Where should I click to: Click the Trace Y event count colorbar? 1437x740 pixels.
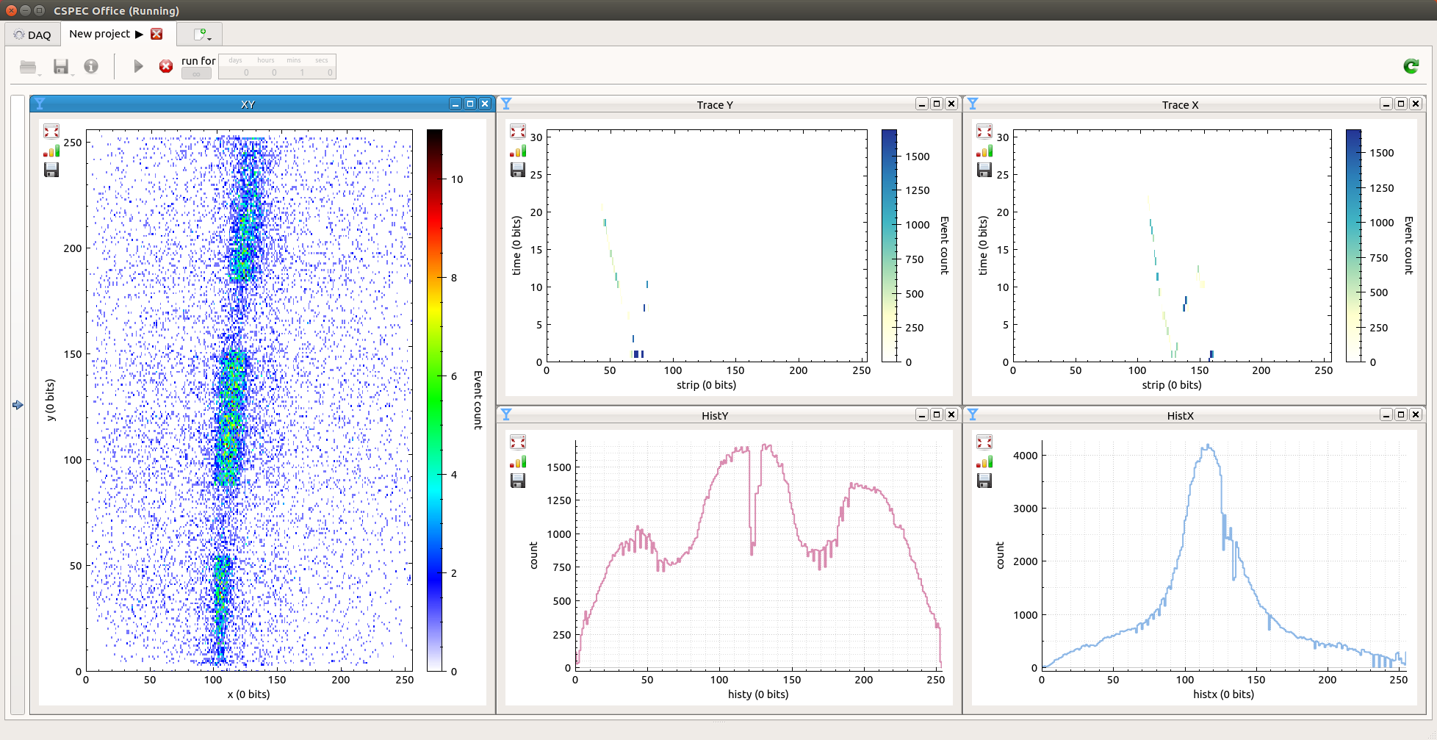(890, 245)
